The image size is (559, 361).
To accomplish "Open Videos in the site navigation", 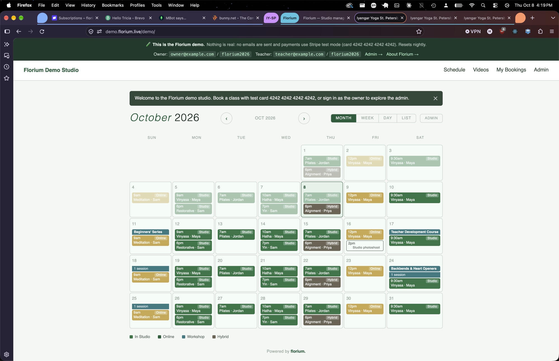I will (x=481, y=70).
